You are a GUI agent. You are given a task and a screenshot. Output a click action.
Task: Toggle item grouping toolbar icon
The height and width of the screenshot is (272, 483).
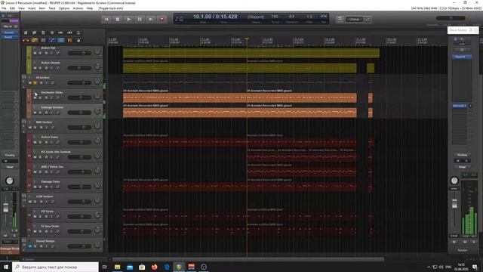35,40
